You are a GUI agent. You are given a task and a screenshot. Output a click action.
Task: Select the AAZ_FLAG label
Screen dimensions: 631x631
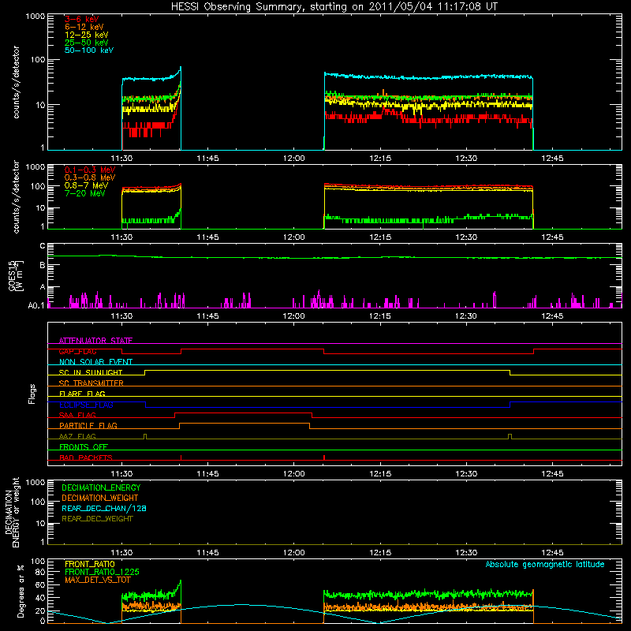pos(77,436)
